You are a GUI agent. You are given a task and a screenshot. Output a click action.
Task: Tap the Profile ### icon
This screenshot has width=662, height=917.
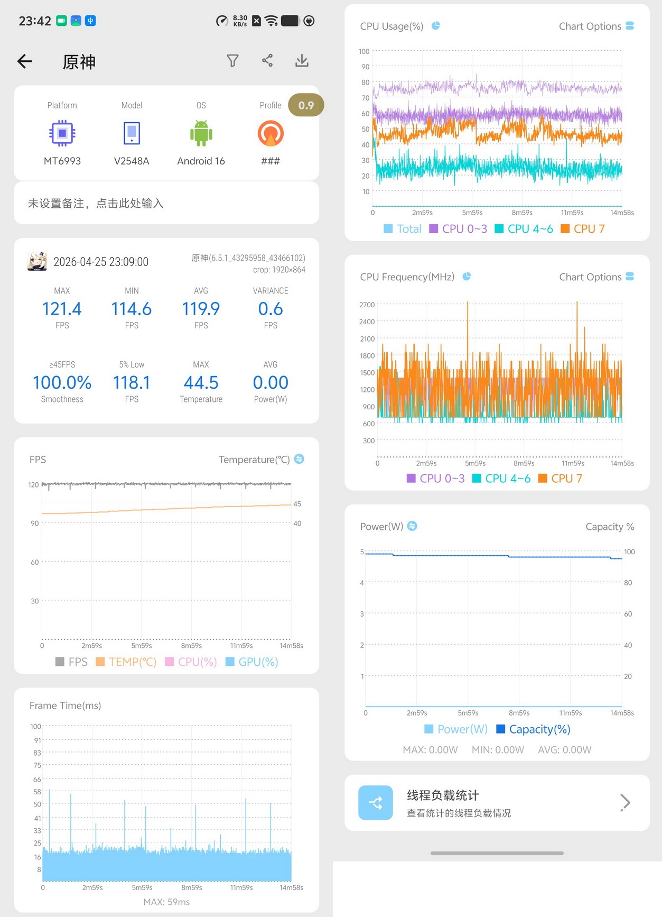click(271, 133)
